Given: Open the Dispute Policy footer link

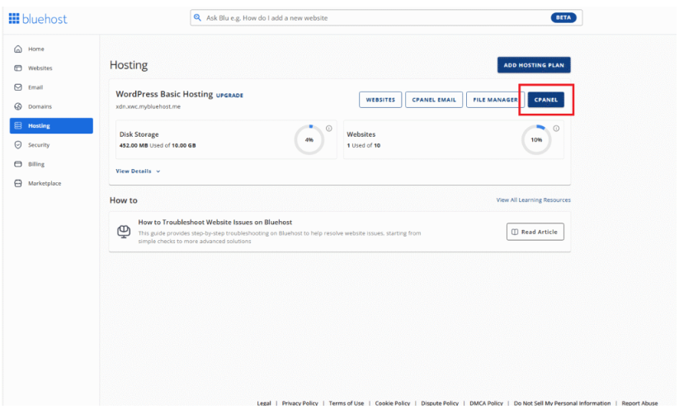Looking at the screenshot, I should coord(440,403).
